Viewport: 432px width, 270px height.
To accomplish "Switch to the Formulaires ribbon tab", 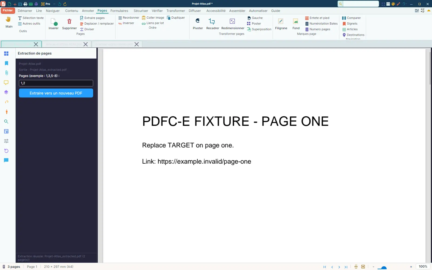I will (x=119, y=11).
